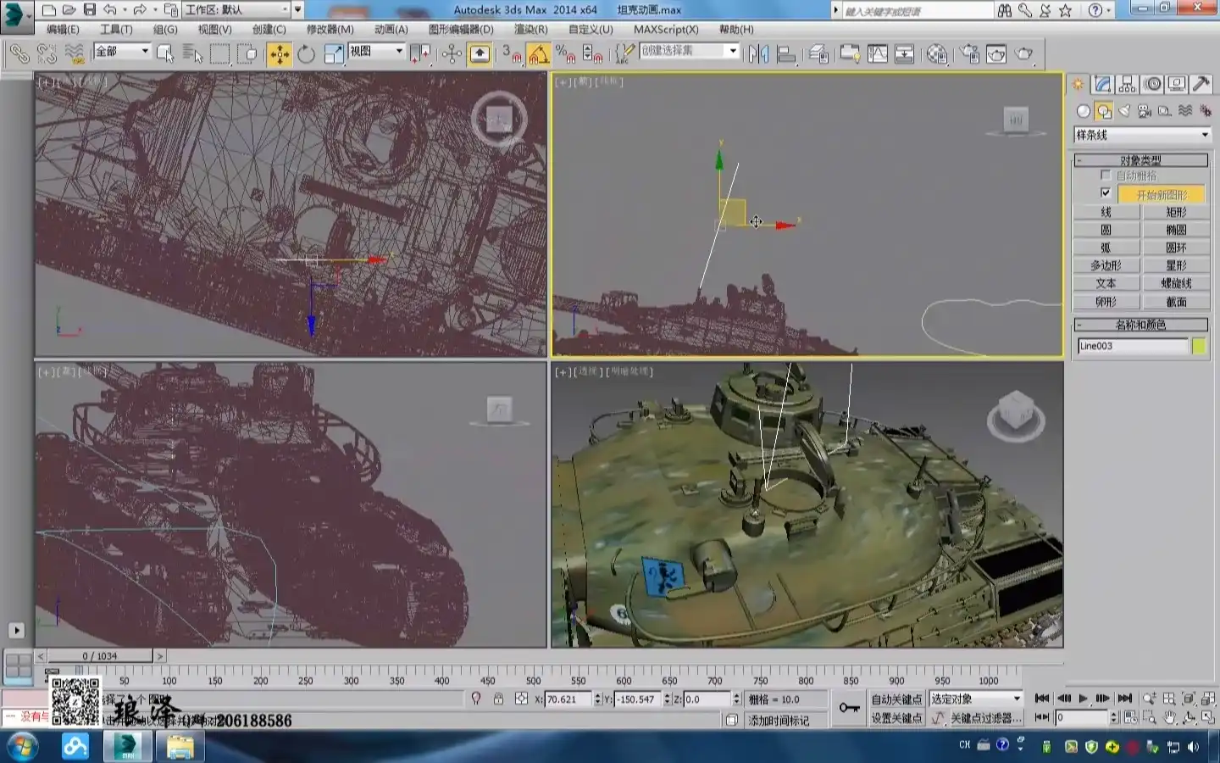Select the Lights creation icon
The height and width of the screenshot is (763, 1220).
(1123, 111)
